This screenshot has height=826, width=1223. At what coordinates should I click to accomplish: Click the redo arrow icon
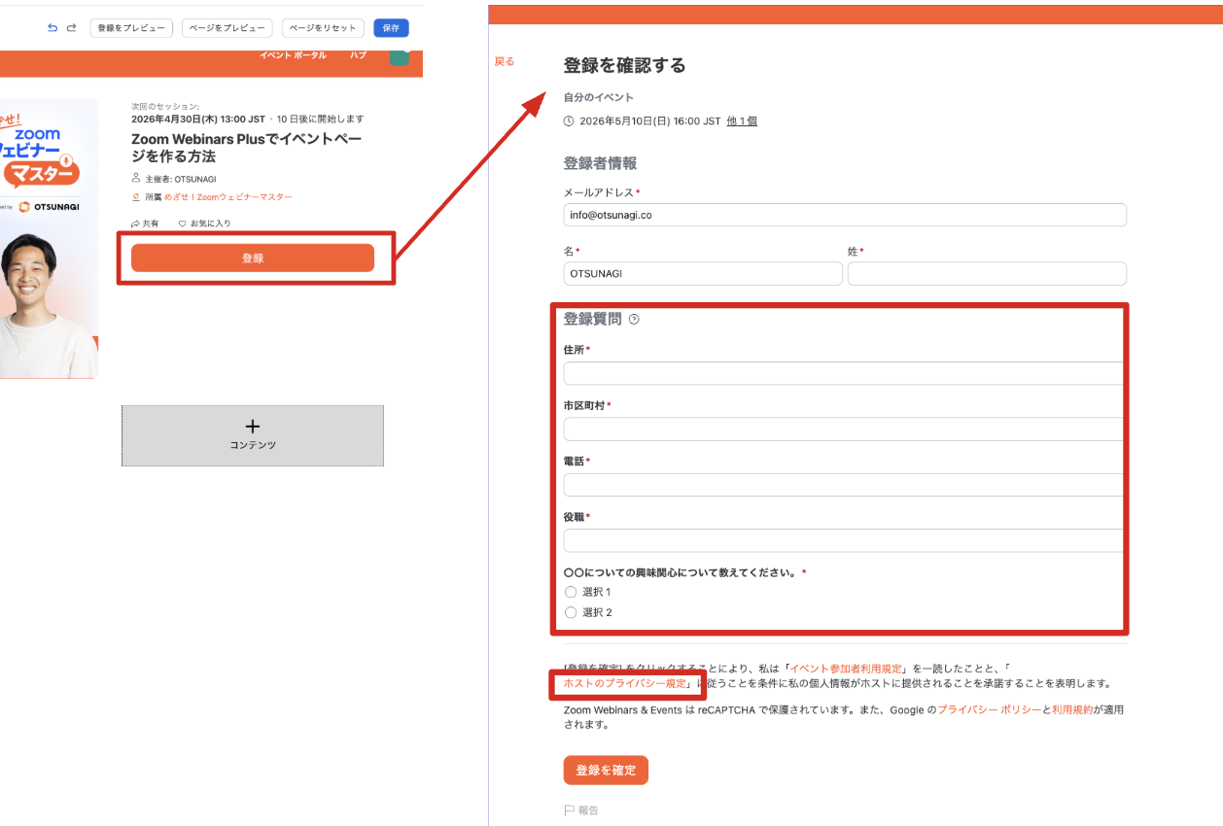tap(71, 28)
